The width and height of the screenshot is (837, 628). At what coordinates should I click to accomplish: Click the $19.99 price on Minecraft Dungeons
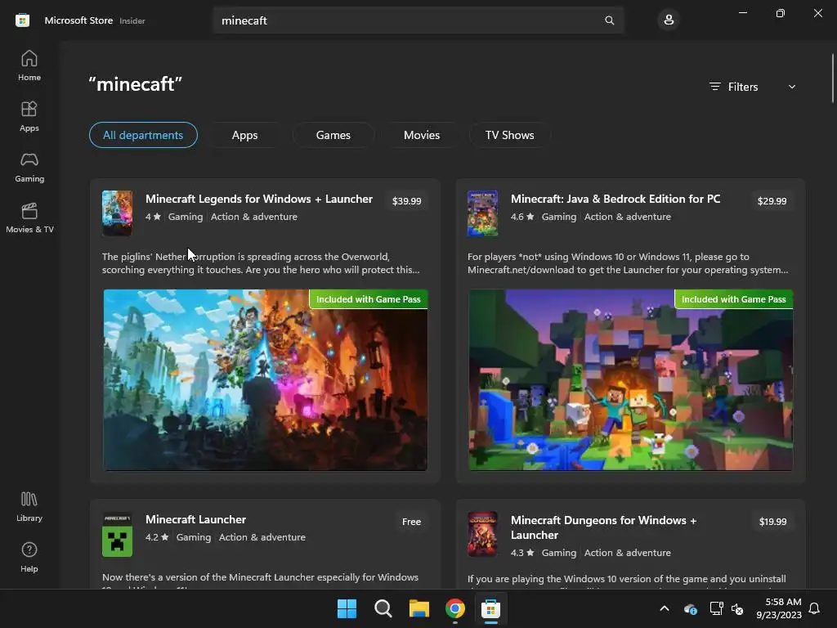click(x=772, y=522)
